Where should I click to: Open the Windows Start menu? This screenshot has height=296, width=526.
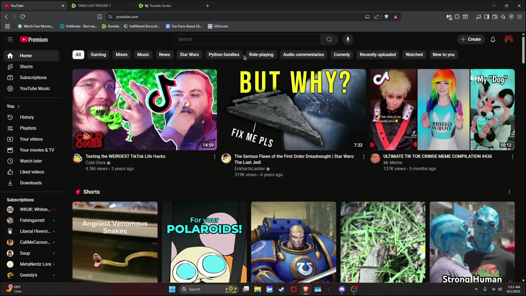172,289
